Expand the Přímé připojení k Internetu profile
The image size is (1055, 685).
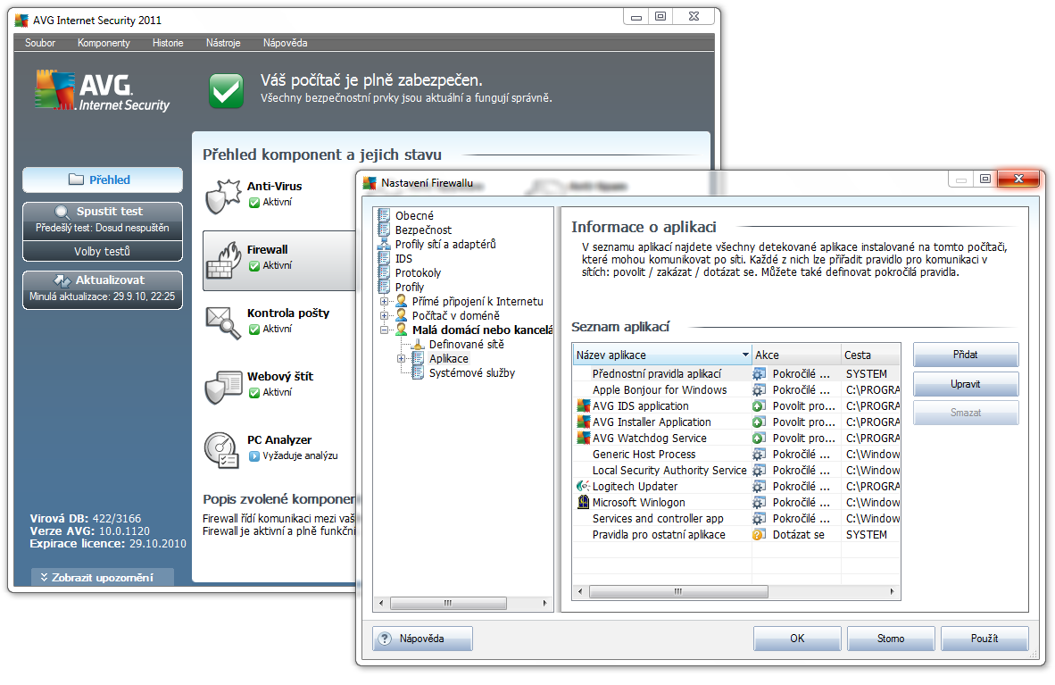point(384,301)
